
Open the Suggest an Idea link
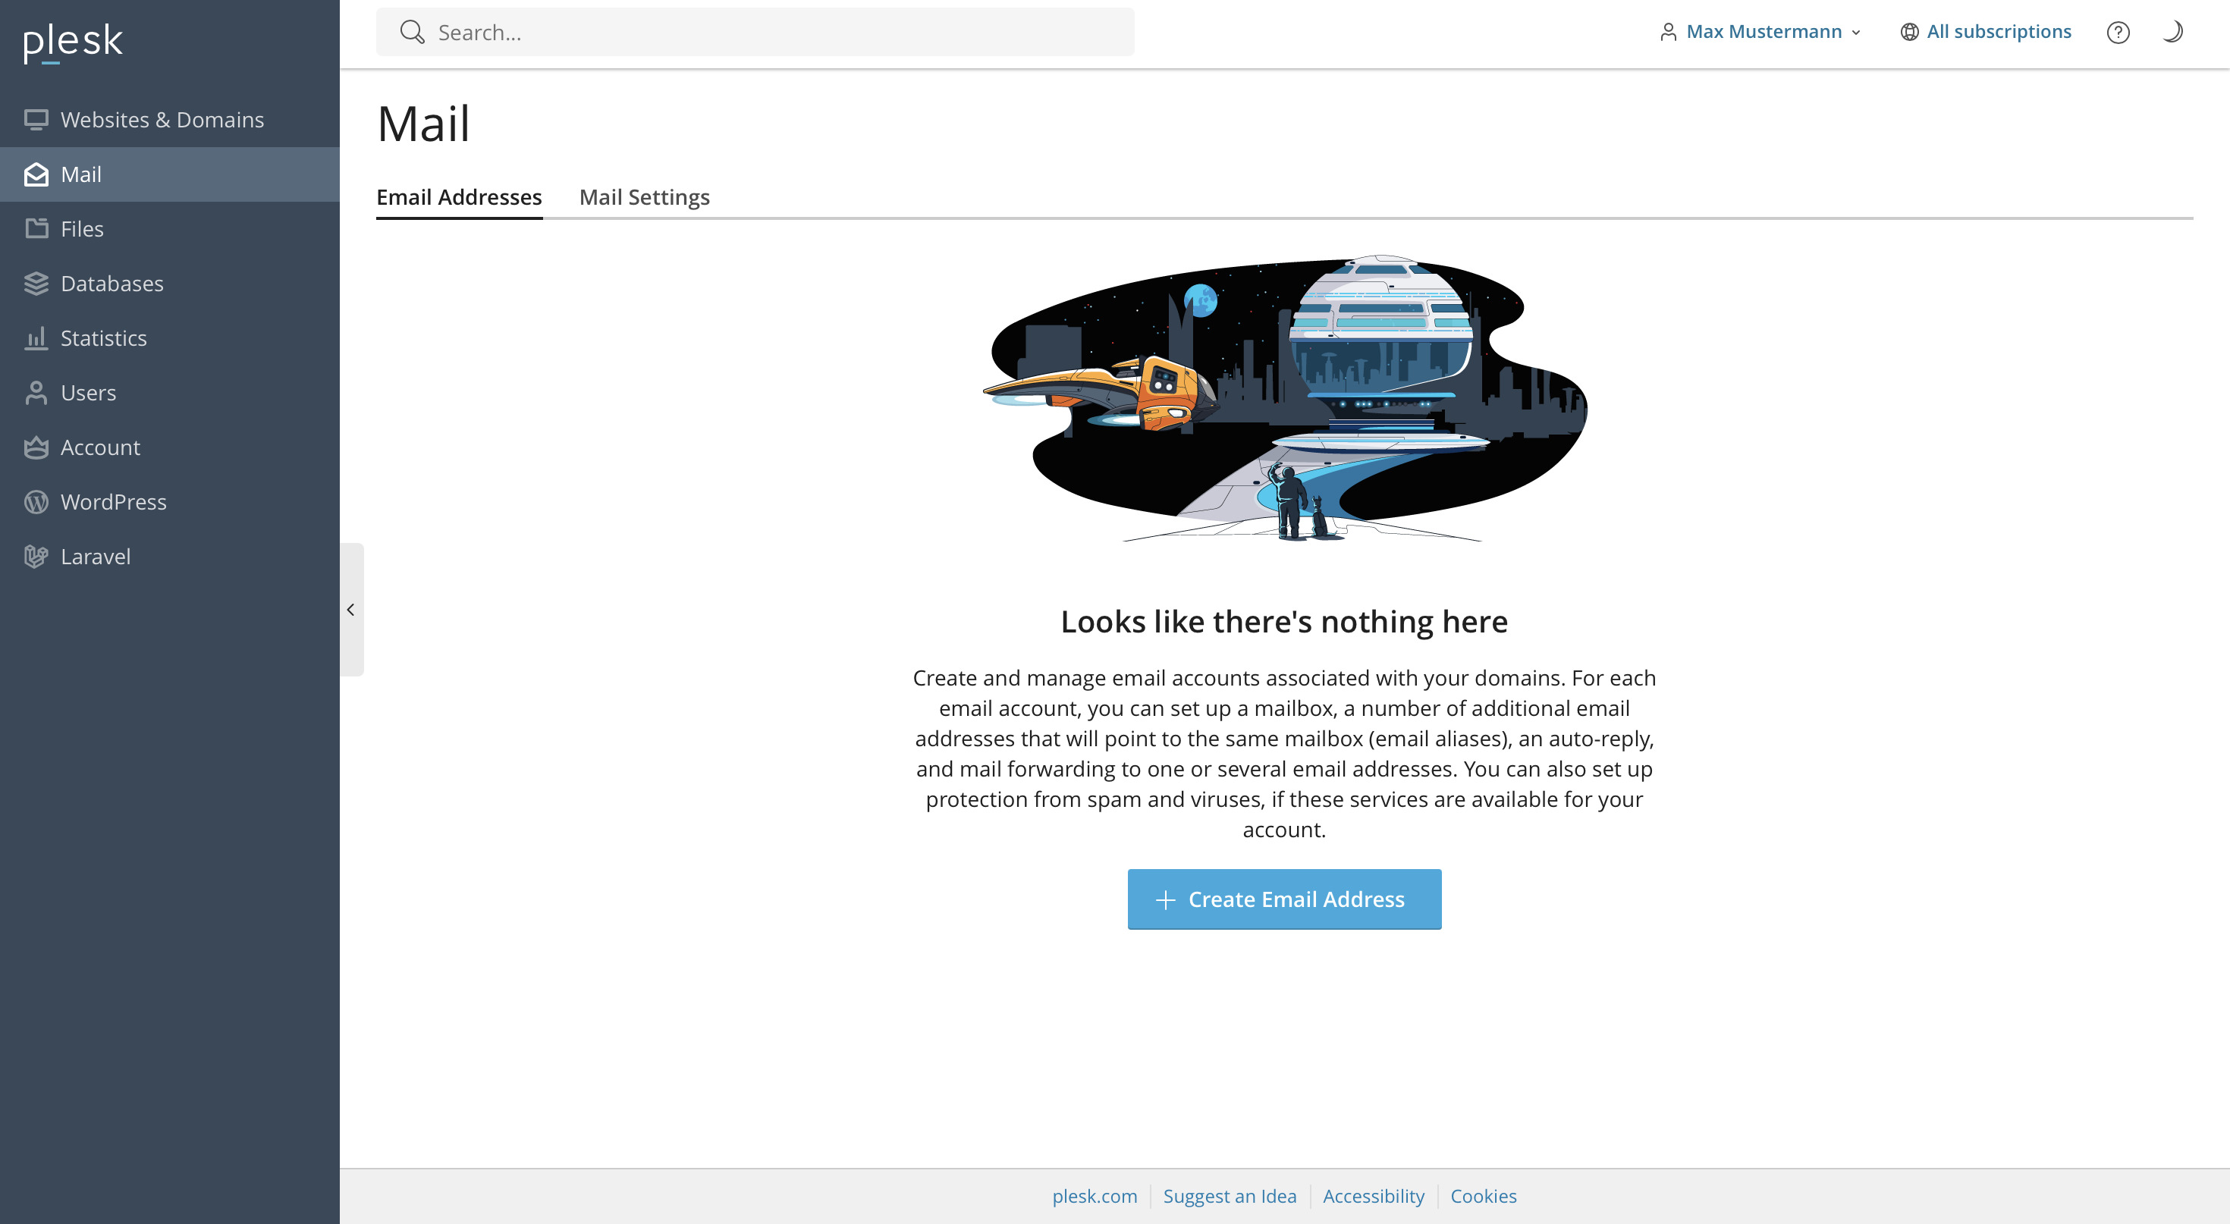(1230, 1195)
